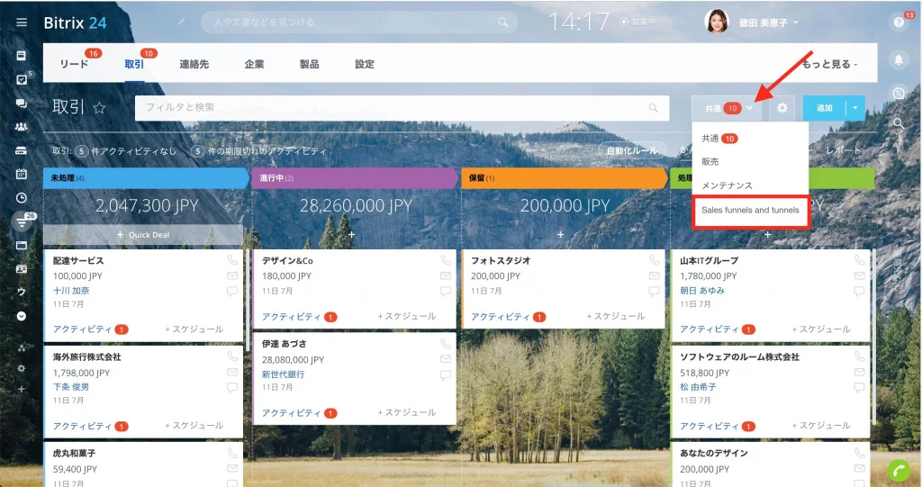Open the help question-mark icon
Screen dimensions: 922x487
click(x=899, y=23)
